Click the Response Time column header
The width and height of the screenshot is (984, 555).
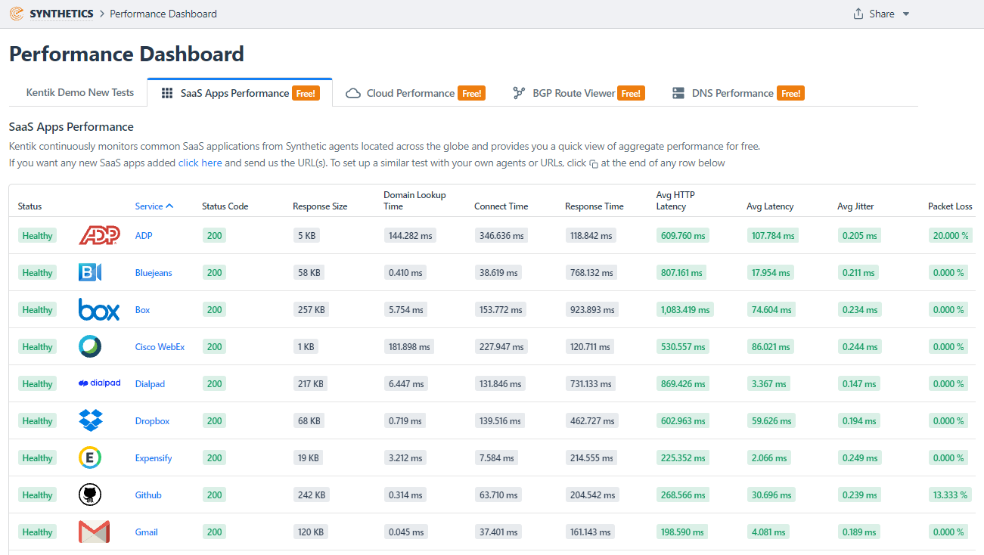[594, 206]
